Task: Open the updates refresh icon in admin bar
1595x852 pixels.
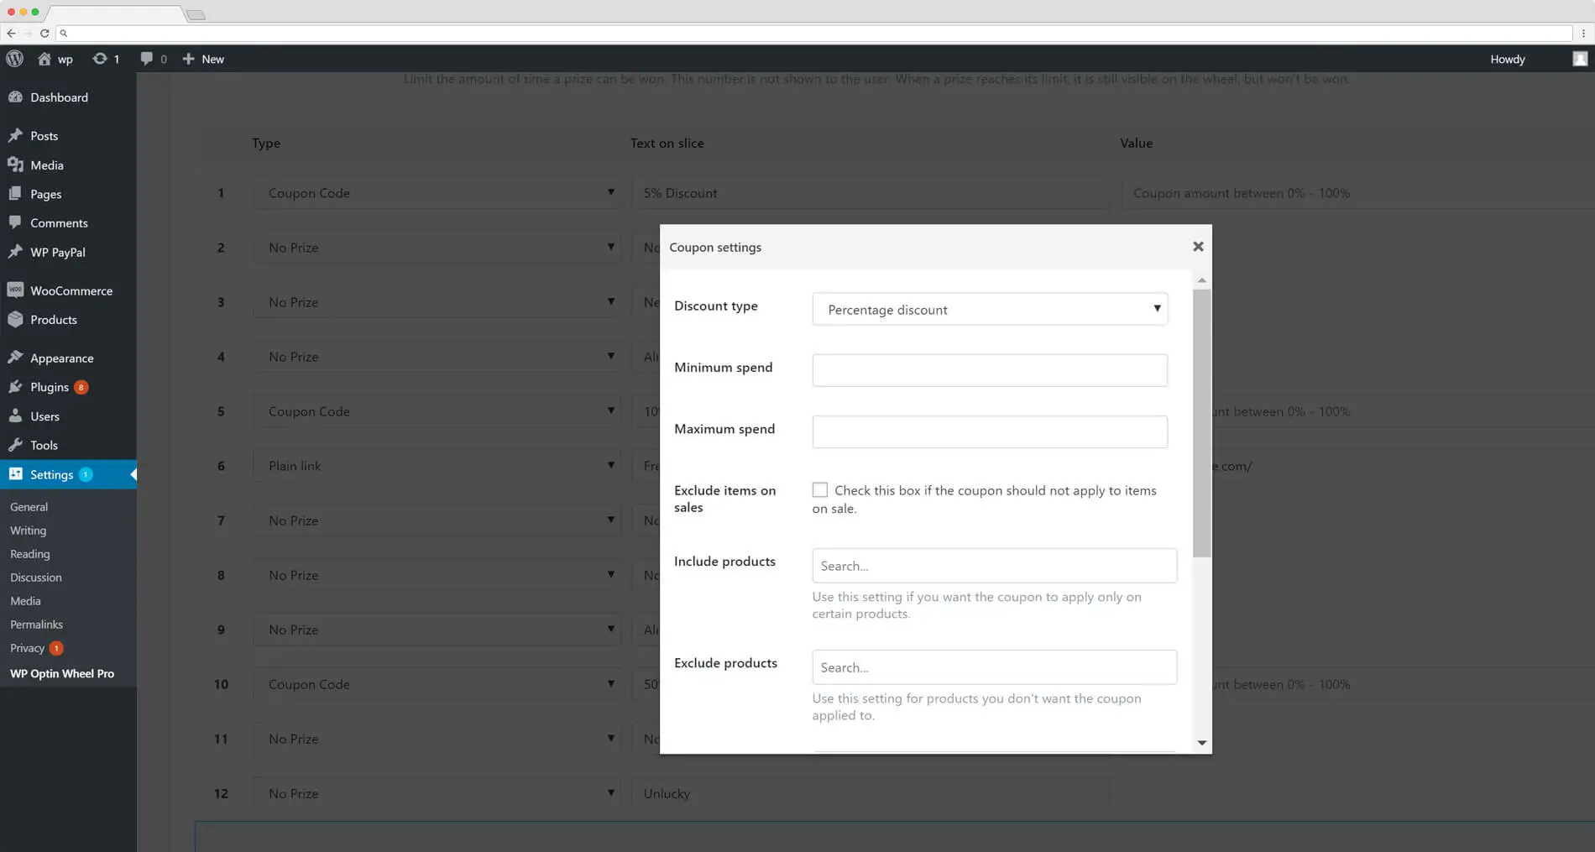Action: click(98, 59)
